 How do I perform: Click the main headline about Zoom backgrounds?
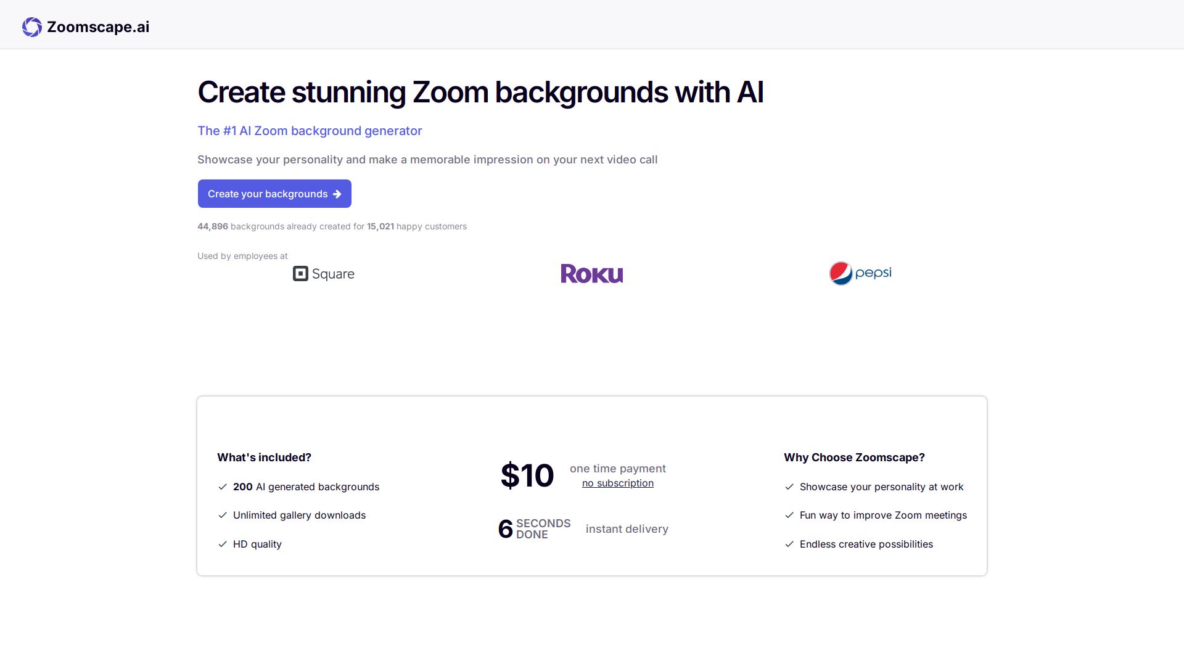(x=480, y=92)
